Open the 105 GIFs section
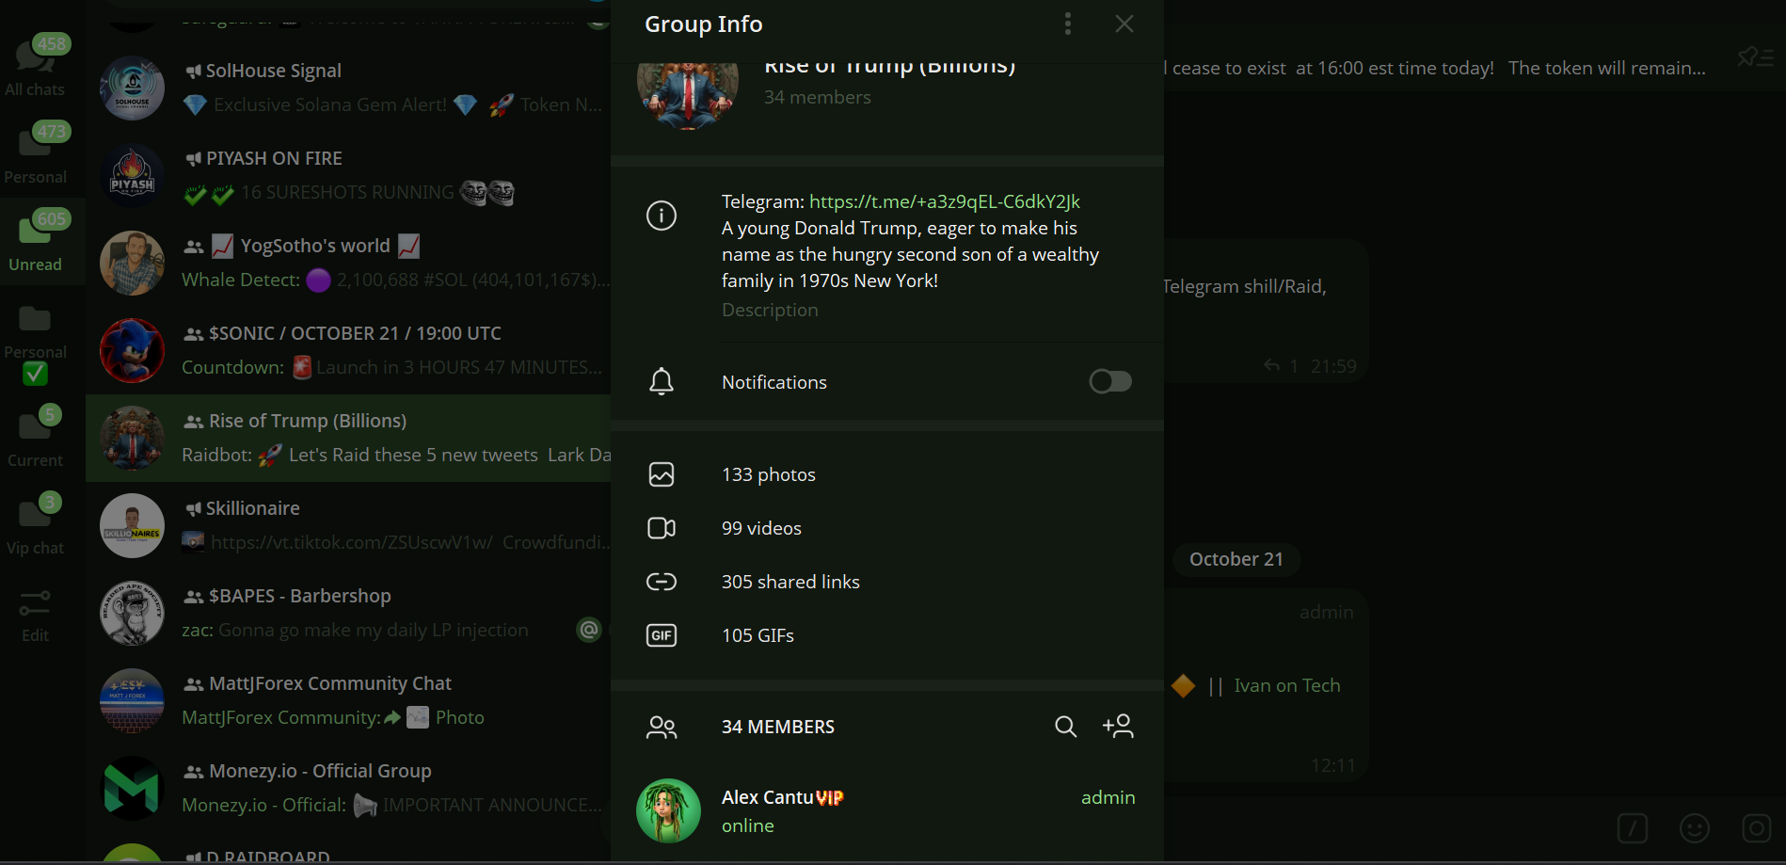Screen dimensions: 1786x865 click(757, 635)
